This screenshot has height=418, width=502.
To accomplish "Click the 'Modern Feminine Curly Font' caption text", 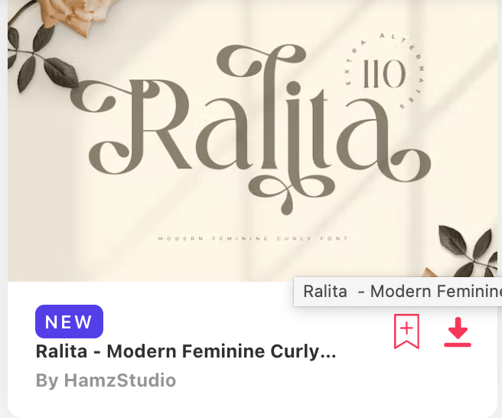I will coord(253,238).
